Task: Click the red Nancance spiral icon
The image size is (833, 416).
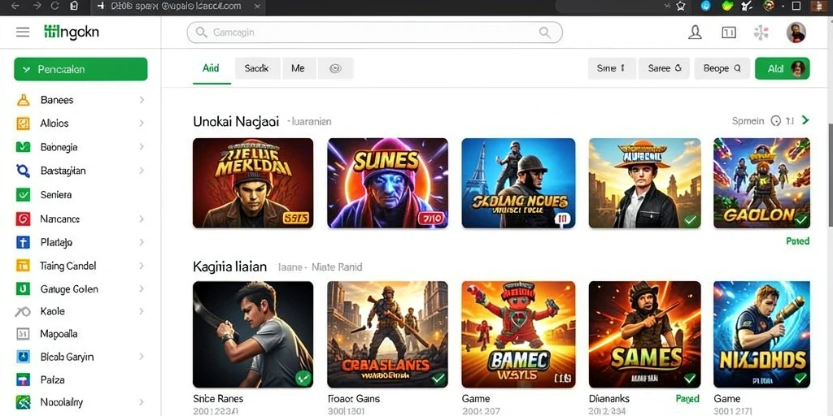Action: pos(23,219)
